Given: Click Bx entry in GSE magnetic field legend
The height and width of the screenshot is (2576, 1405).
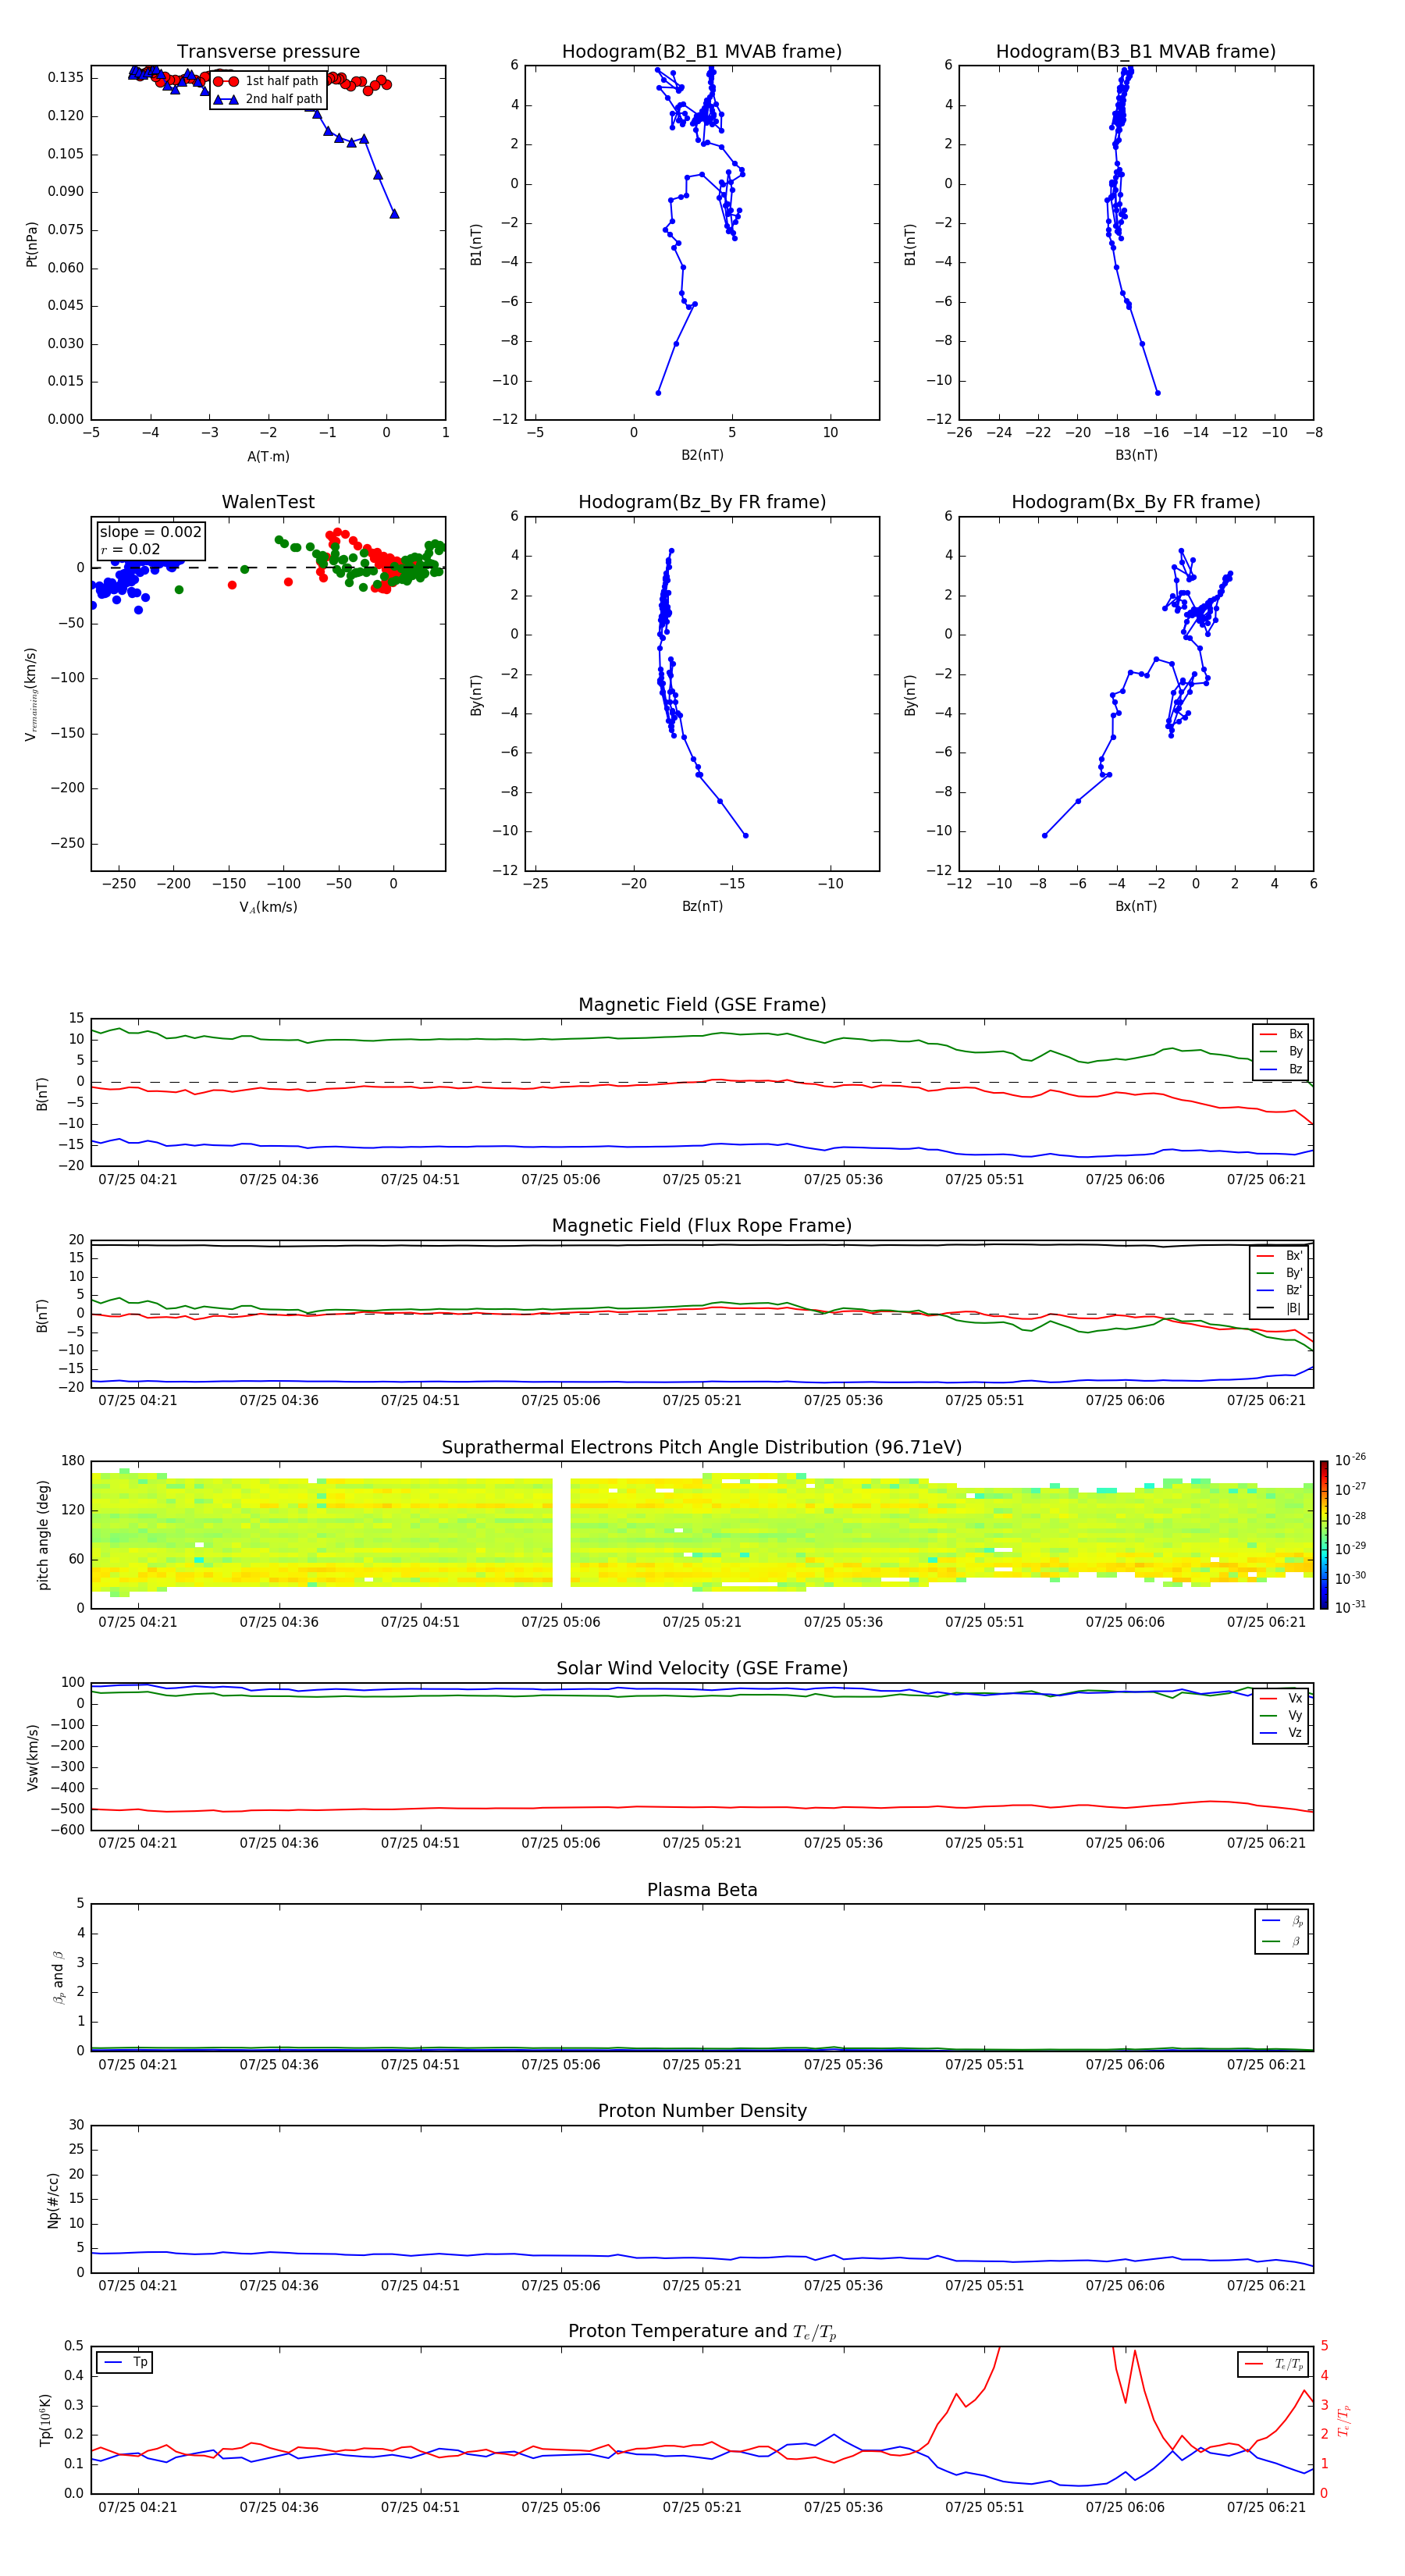Looking at the screenshot, I should [x=1281, y=1035].
